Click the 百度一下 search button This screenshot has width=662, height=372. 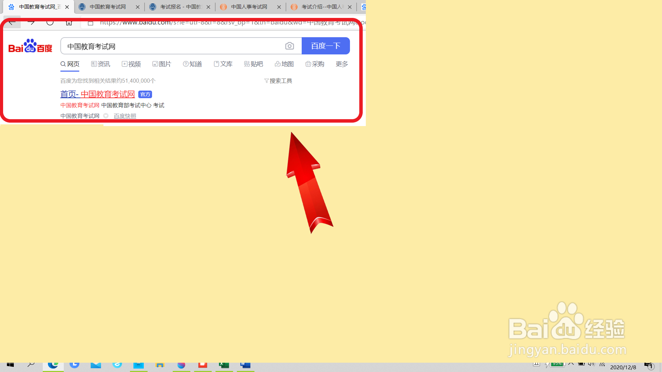326,46
